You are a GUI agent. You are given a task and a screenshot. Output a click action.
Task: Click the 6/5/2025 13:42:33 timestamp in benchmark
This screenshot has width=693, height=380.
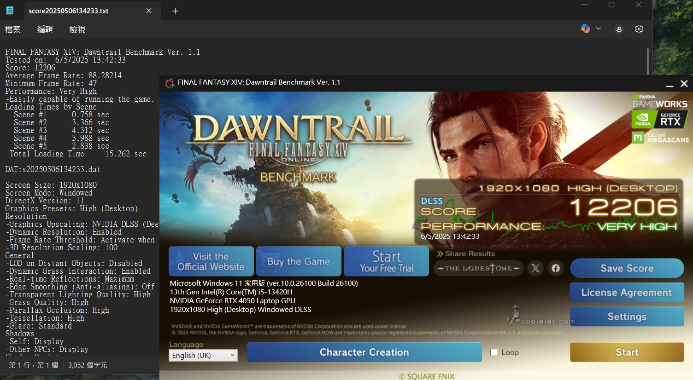pyautogui.click(x=450, y=236)
